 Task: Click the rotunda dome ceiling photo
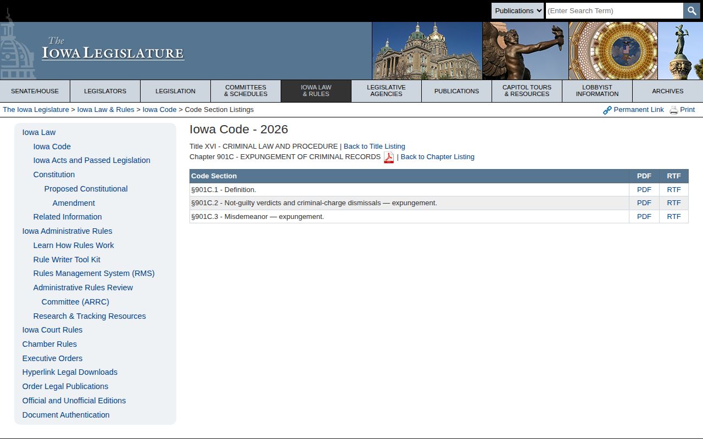[x=613, y=50]
